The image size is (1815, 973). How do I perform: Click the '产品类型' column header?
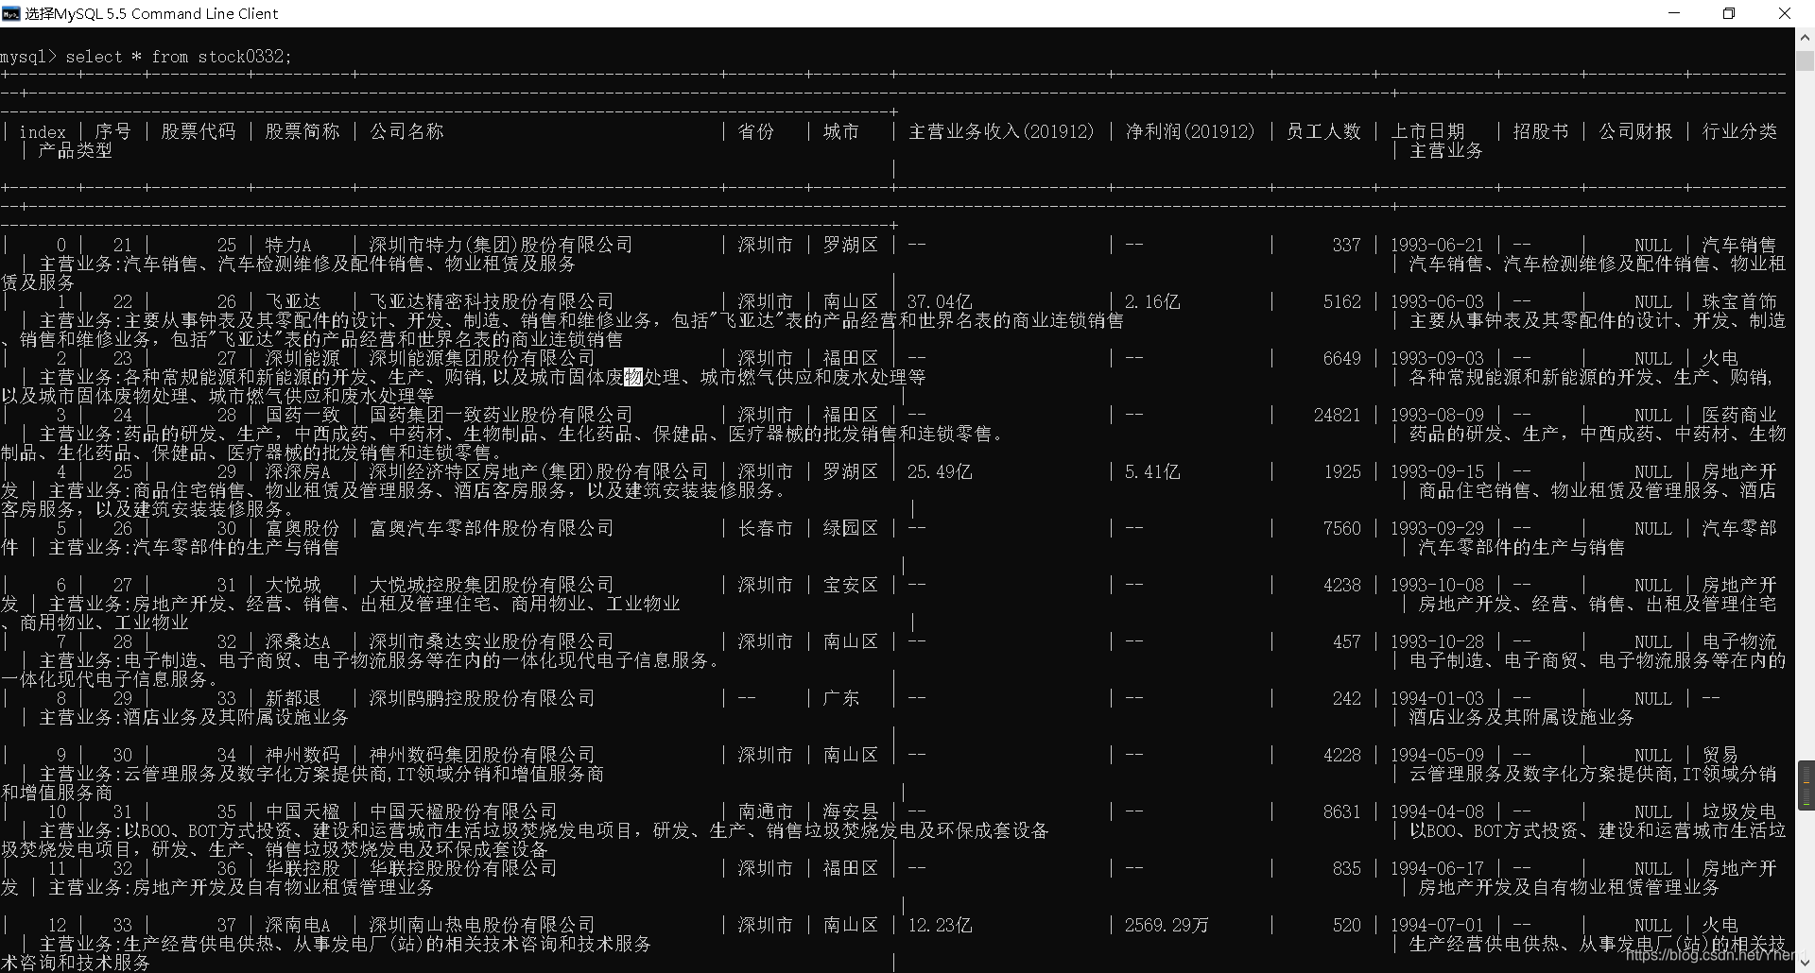tap(75, 150)
